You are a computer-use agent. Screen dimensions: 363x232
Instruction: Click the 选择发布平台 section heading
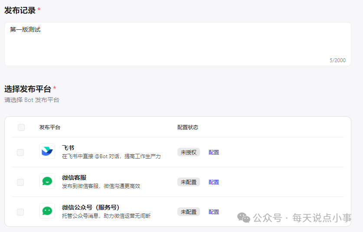tap(28, 89)
